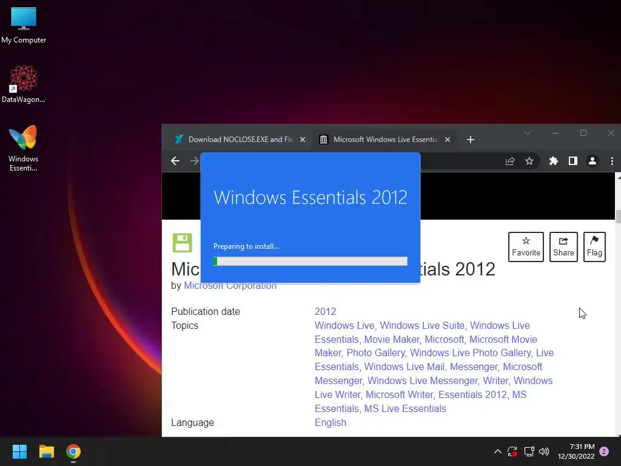Open the Microsoft topic link

point(444,340)
